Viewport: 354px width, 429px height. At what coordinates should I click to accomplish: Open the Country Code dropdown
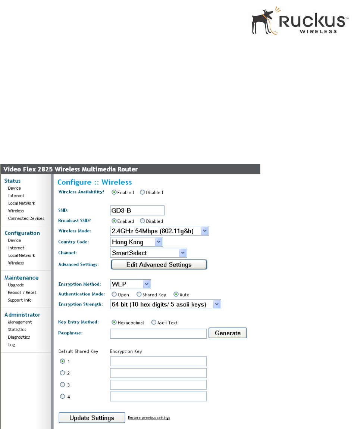[137, 242]
